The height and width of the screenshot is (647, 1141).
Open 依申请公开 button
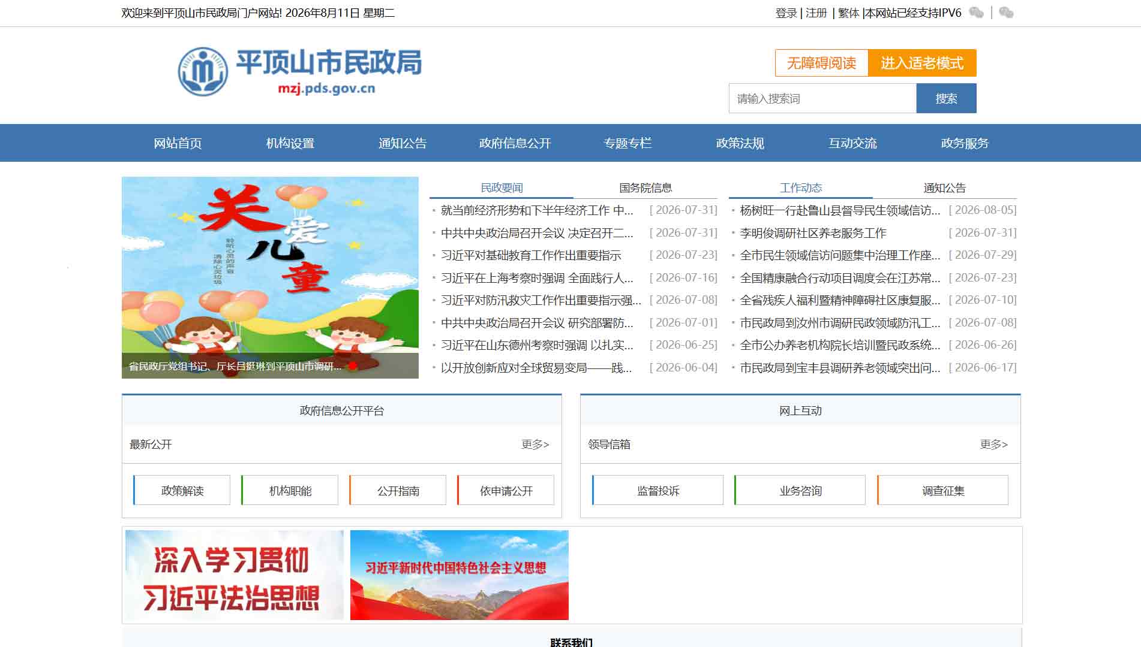point(506,490)
